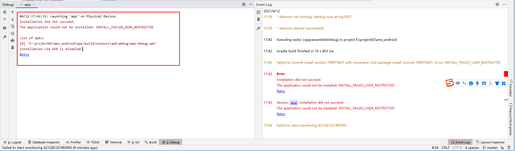Image resolution: width=515 pixels, height=151 pixels.
Task: Pin the Debug tab with pushpin icon
Action: (5, 37)
